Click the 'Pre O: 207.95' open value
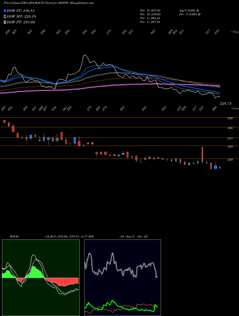239x316 pixels. (x=150, y=10)
